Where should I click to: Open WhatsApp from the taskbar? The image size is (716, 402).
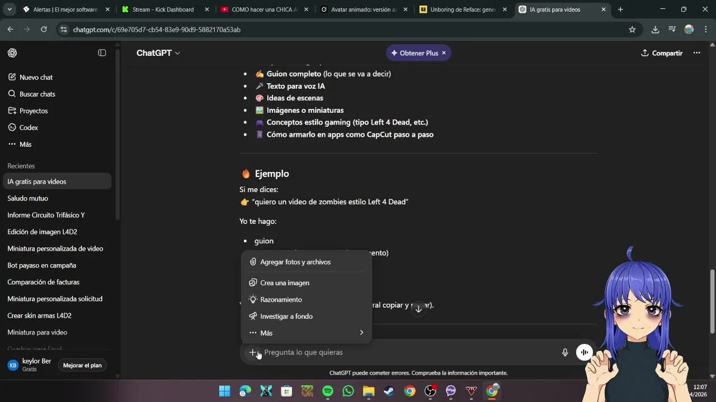click(348, 391)
